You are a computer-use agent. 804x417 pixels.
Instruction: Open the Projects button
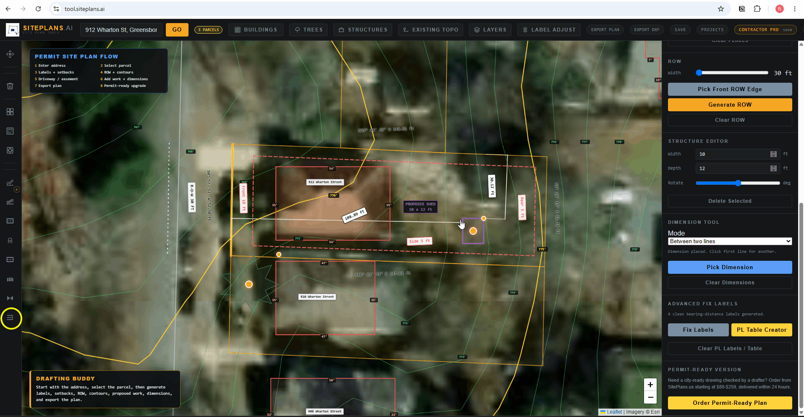click(x=712, y=30)
